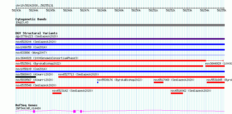Click the 19q13.43 band label
The height and width of the screenshot is (114, 232).
(22, 23)
